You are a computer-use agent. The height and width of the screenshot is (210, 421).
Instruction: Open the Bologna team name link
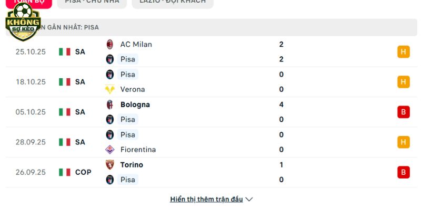tap(135, 104)
